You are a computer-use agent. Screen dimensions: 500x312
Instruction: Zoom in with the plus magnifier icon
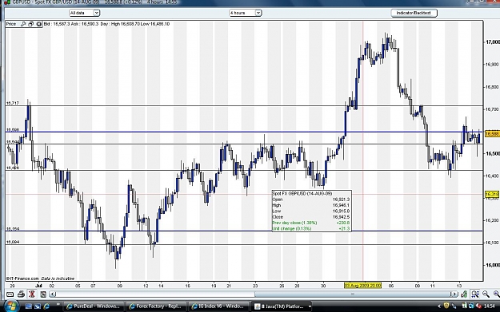coord(496,294)
